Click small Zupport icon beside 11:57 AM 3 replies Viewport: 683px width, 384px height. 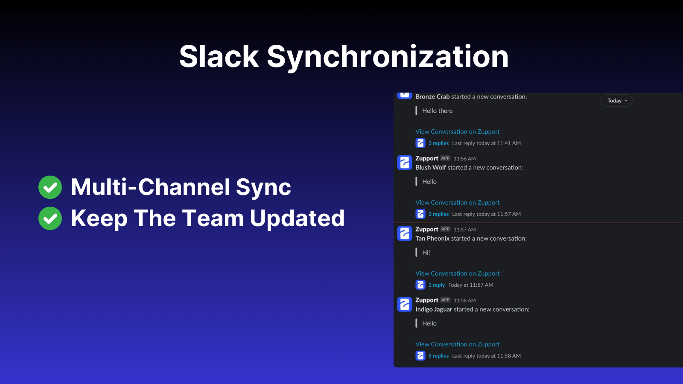coord(420,214)
